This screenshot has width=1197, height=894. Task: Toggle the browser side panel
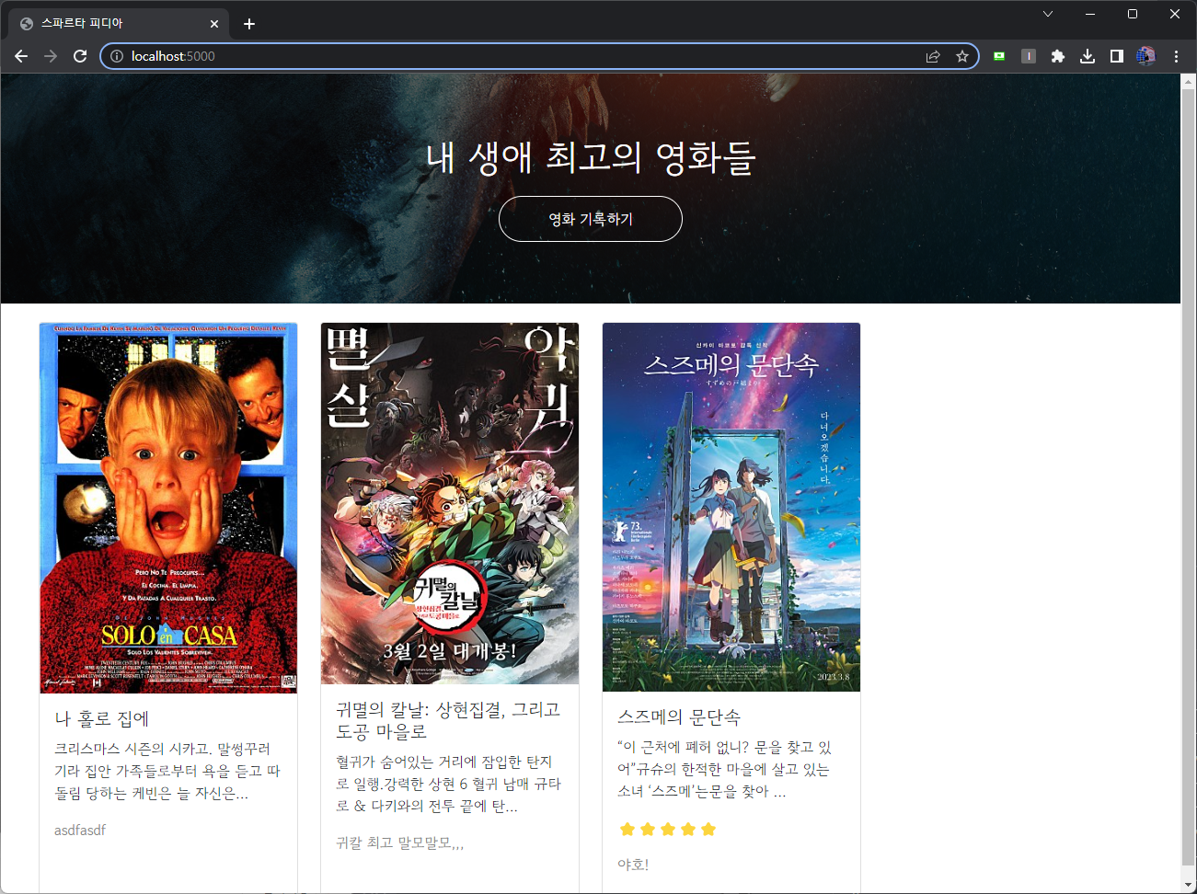click(1117, 56)
